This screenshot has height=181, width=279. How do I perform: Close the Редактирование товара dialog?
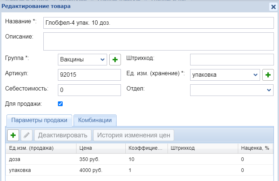tap(273, 7)
